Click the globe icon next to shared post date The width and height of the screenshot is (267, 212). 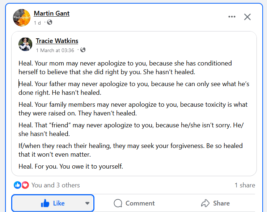pyautogui.click(x=83, y=50)
